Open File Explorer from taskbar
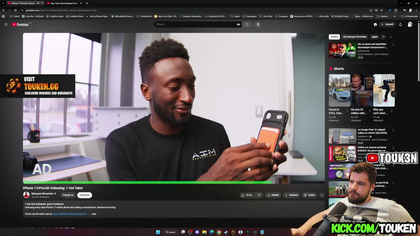 pyautogui.click(x=204, y=232)
